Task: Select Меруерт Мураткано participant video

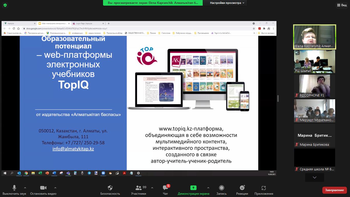Action: 315,111
